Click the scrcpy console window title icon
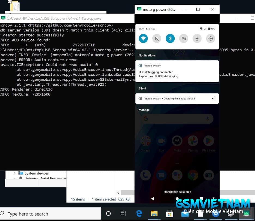This screenshot has width=255, height=221. coord(3,18)
